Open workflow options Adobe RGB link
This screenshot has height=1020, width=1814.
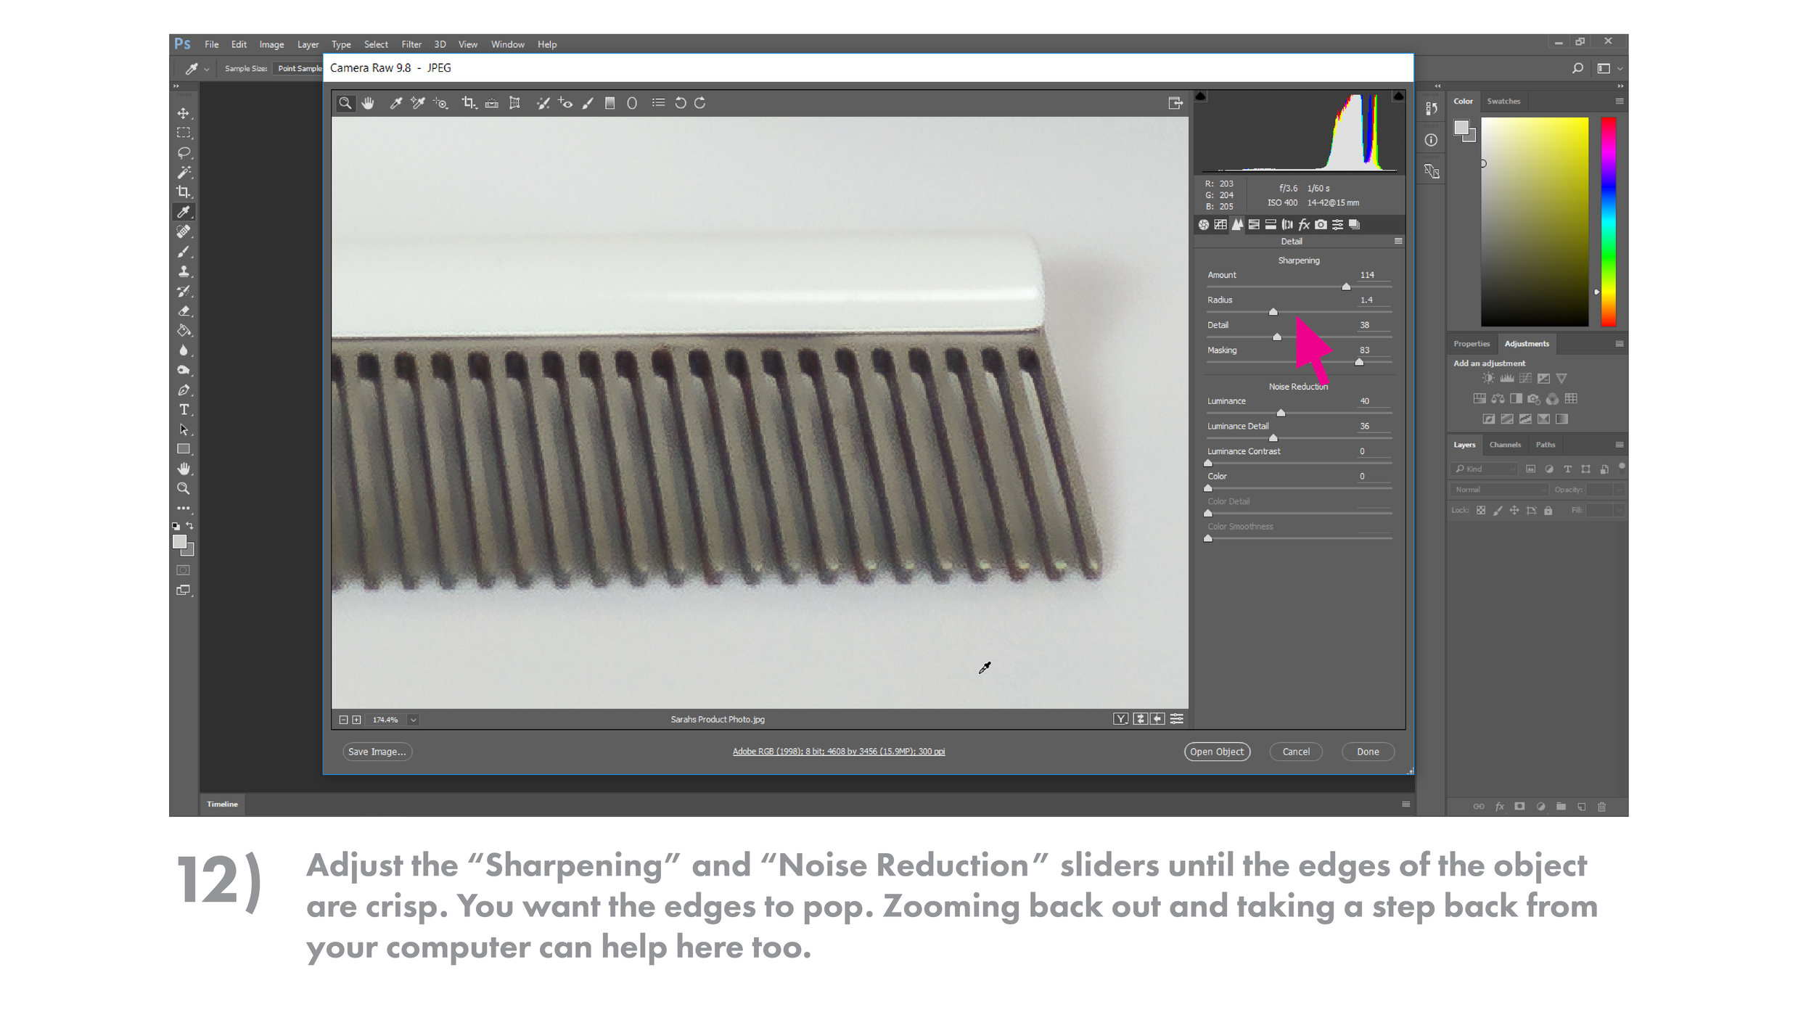click(x=838, y=752)
